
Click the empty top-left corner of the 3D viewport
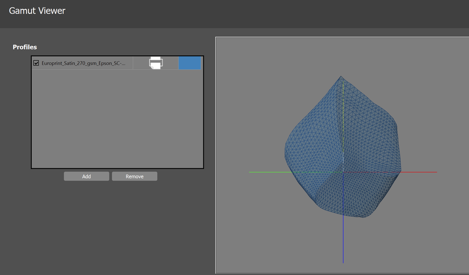234,55
